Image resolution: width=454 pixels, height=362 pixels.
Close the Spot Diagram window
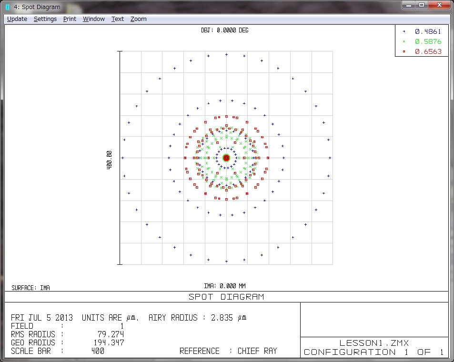439,5
